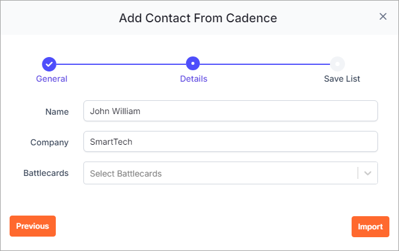The height and width of the screenshot is (251, 399).
Task: Click the Import button
Action: (370, 226)
